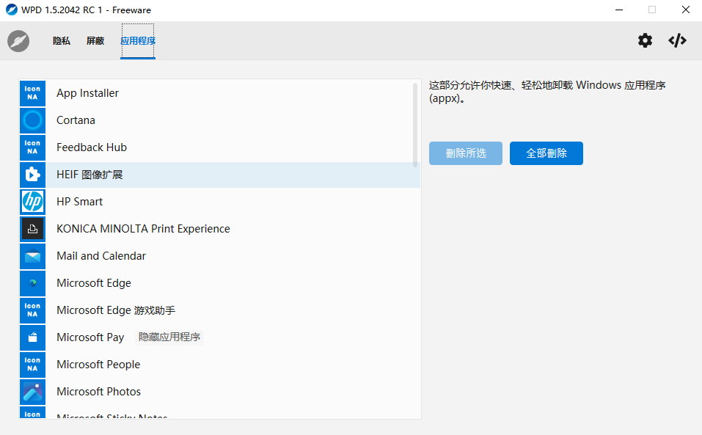The height and width of the screenshot is (435, 702).
Task: Click the Microsoft Edge browser icon
Action: pyautogui.click(x=33, y=283)
